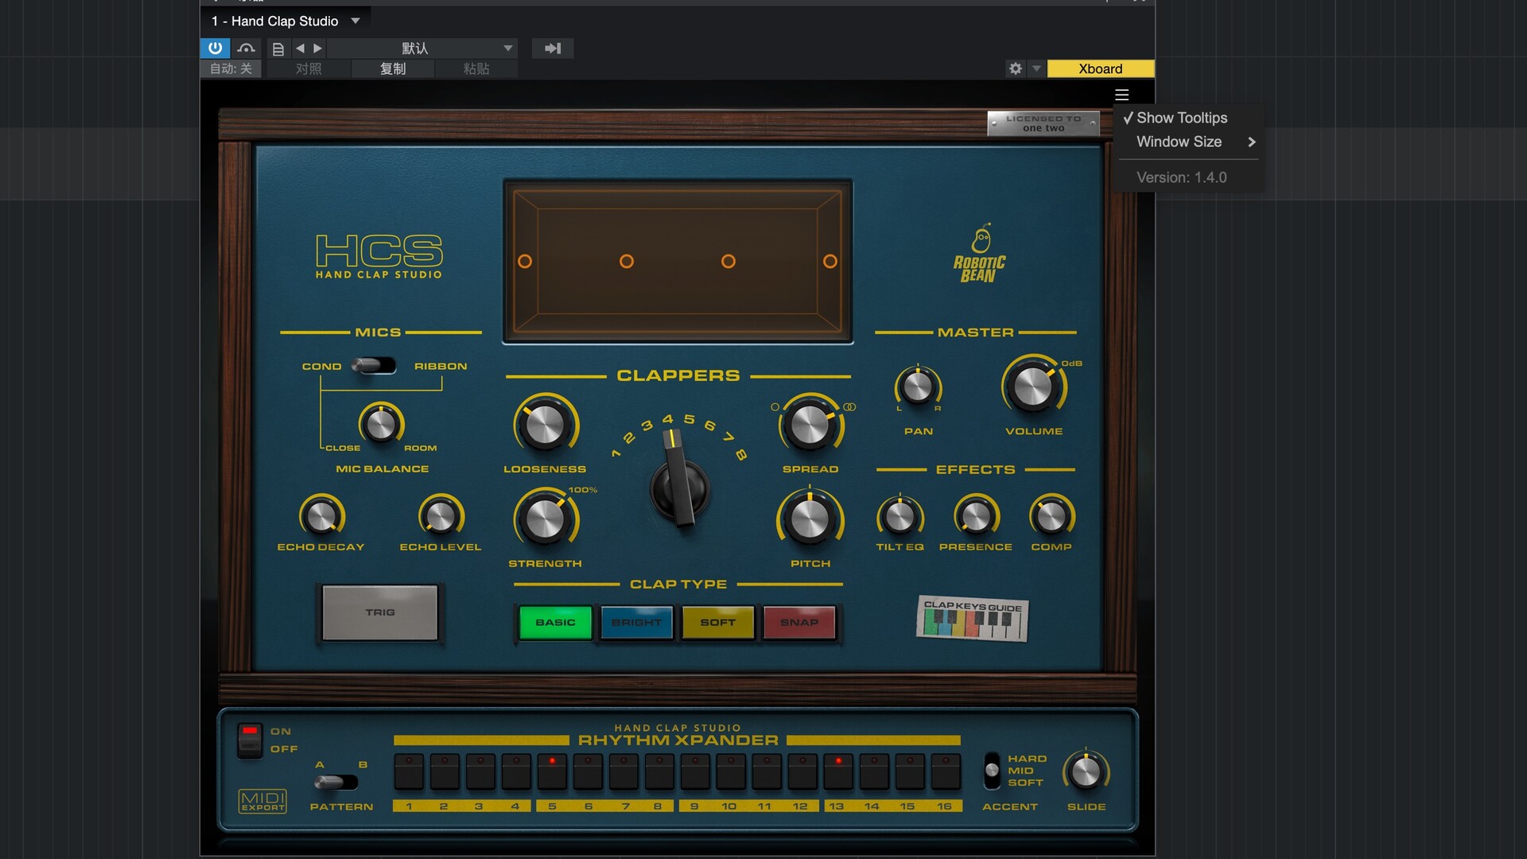Click the 粘贴 paste button
1527x859 pixels.
tap(476, 68)
